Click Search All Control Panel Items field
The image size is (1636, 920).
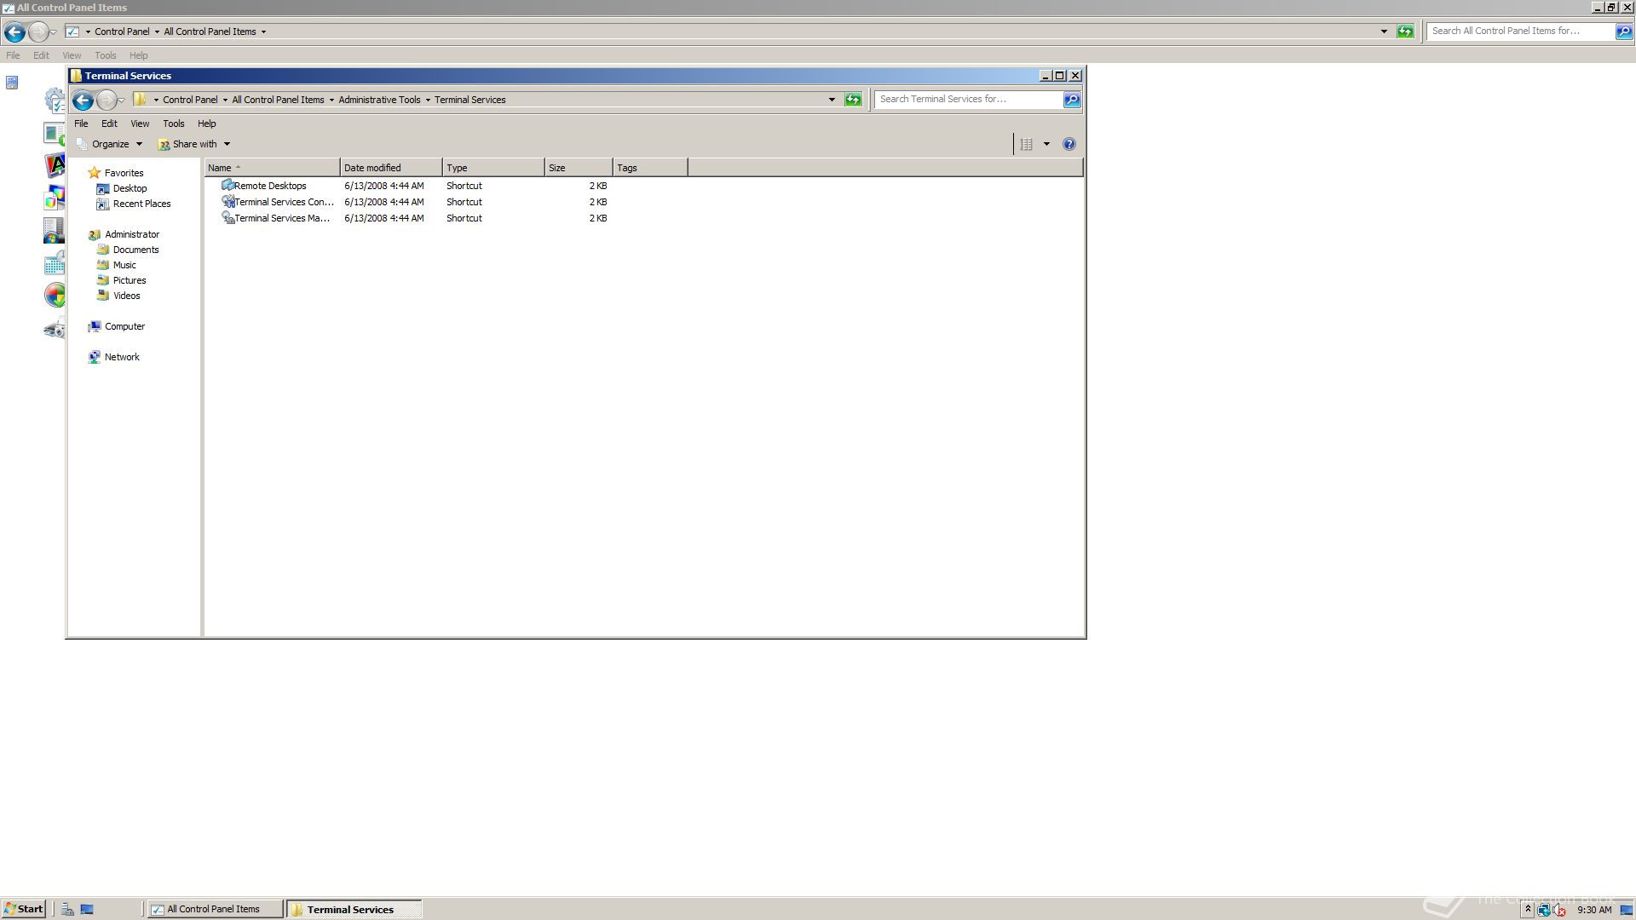[x=1521, y=32]
